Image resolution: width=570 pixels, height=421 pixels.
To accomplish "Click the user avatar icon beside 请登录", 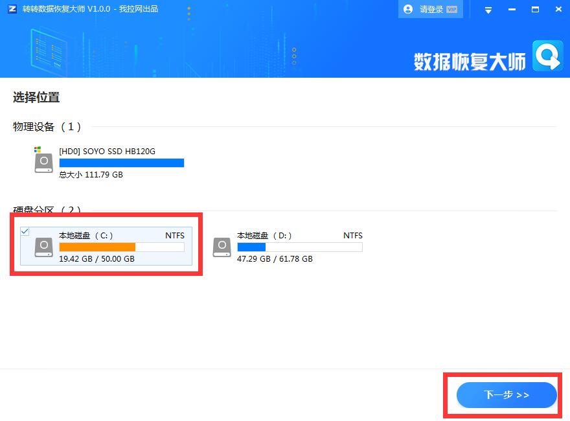I will pyautogui.click(x=407, y=8).
